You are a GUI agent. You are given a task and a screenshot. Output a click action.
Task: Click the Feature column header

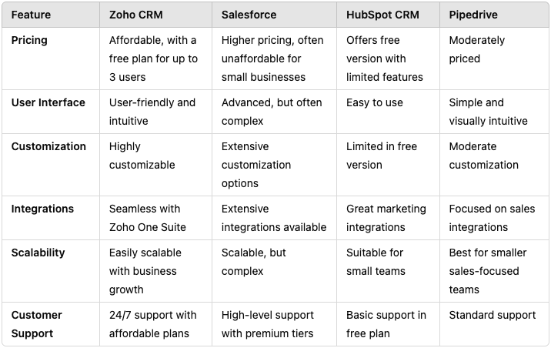click(31, 15)
